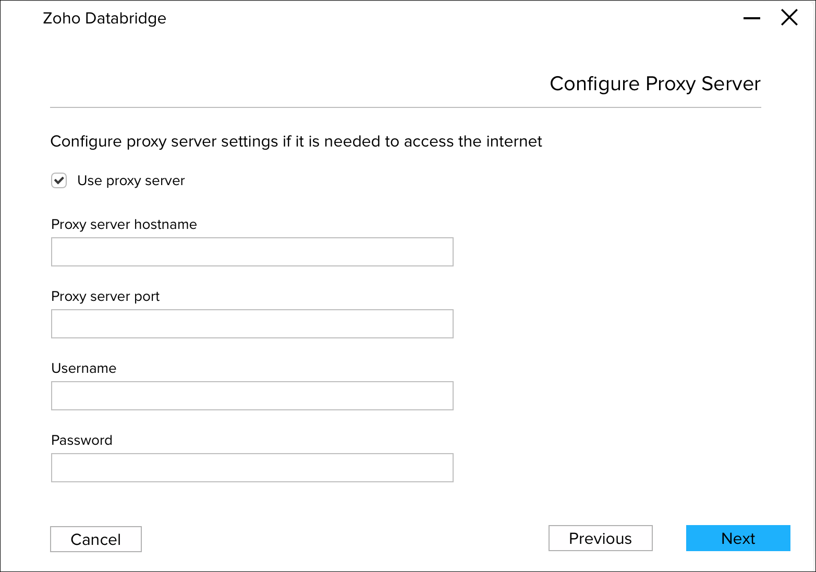Uncheck the Use proxy server checkbox
The image size is (816, 572).
click(59, 181)
